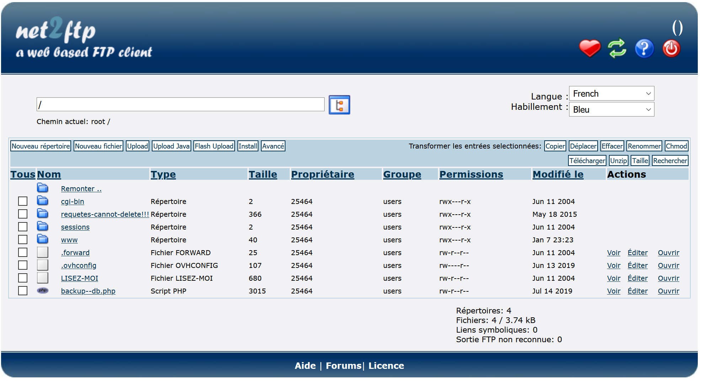Select the .ovhconfig file checkbox
The image size is (701, 382).
click(x=23, y=265)
